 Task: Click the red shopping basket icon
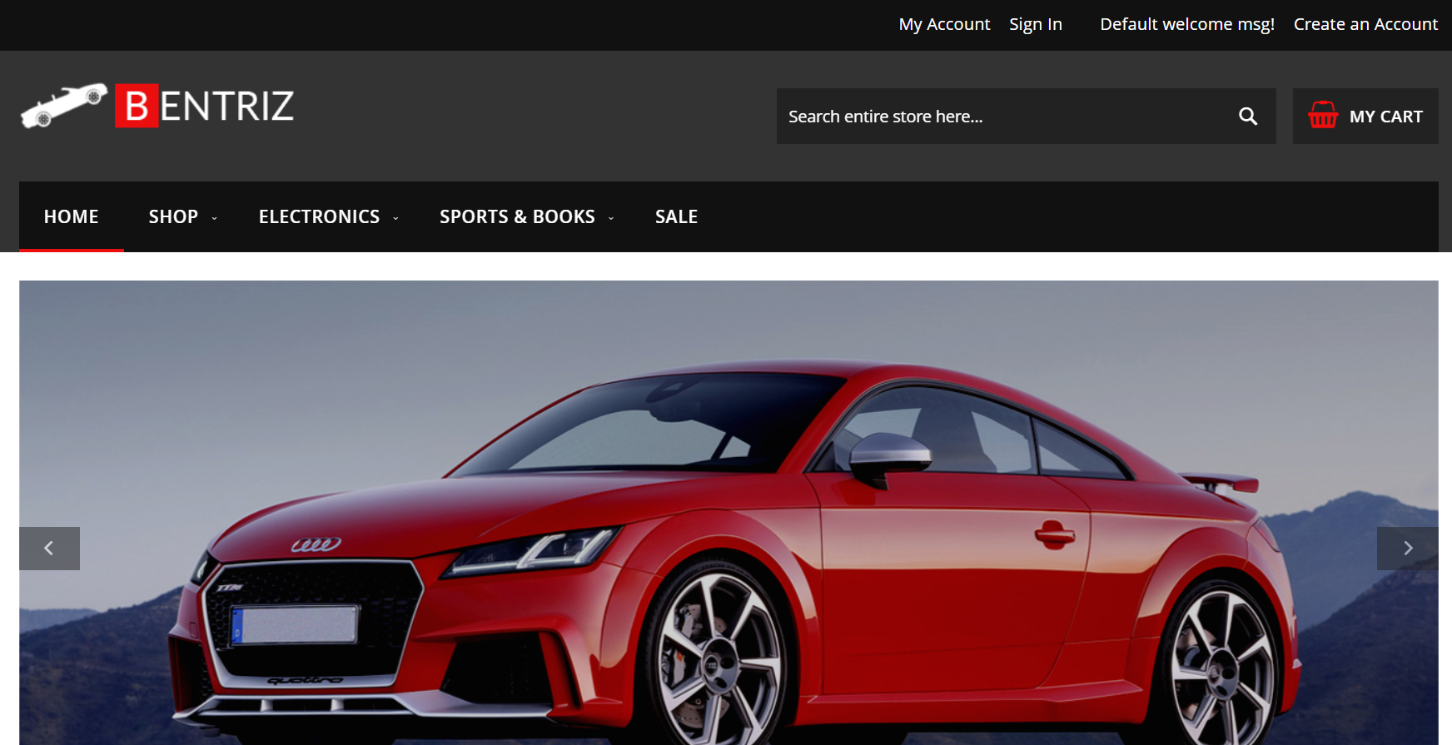(1322, 116)
